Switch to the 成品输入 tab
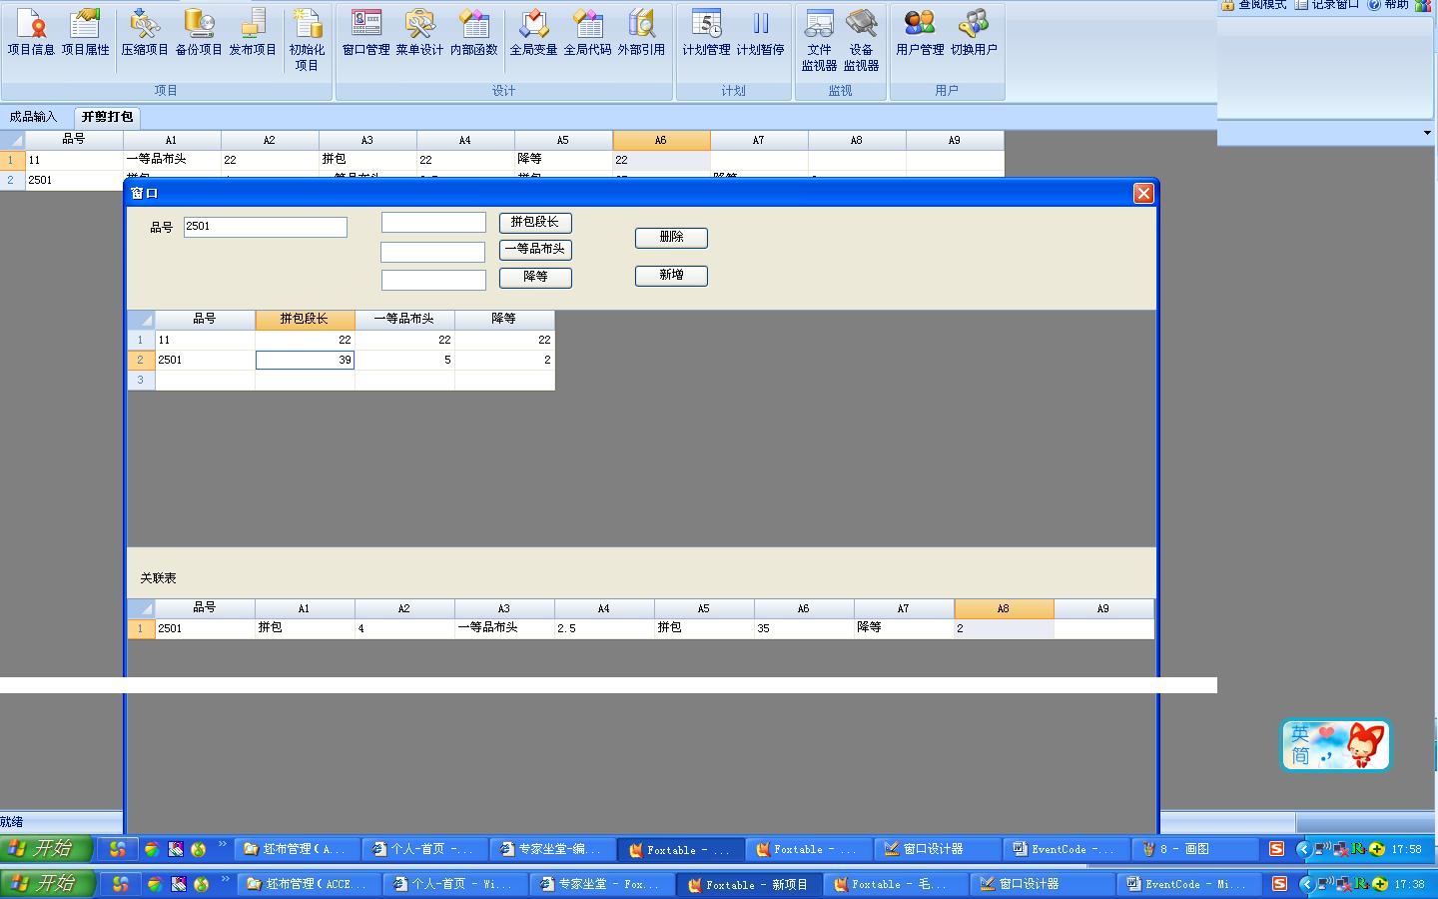Screen dimensions: 1438x899 [x=34, y=117]
